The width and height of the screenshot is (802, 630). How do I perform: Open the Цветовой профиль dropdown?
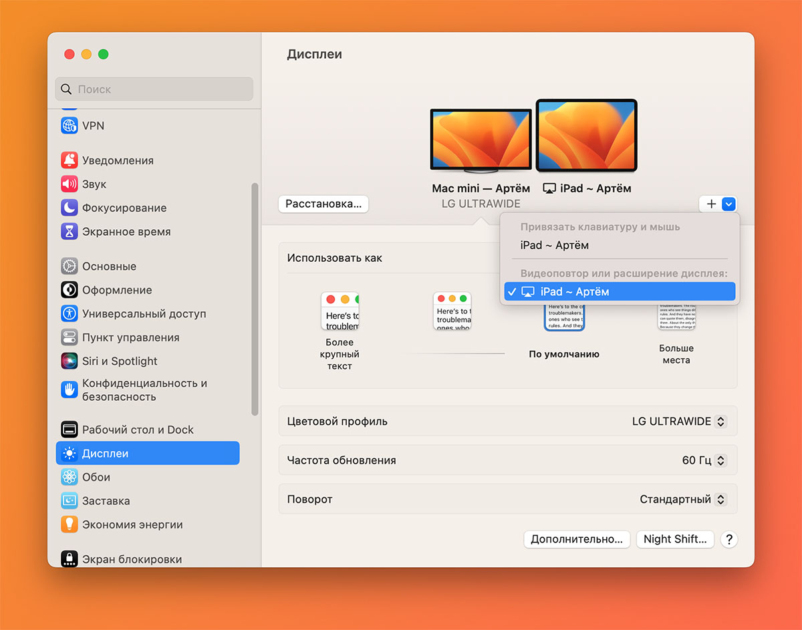678,422
